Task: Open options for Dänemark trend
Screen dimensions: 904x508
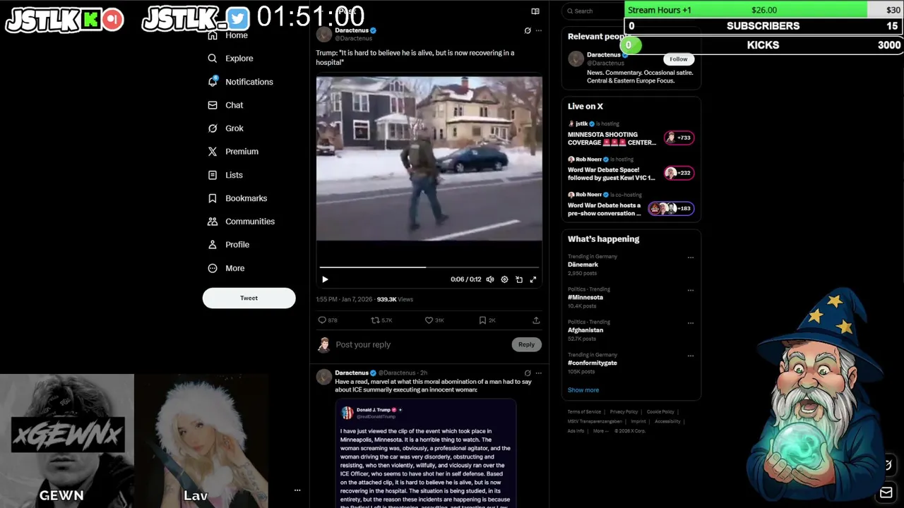Action: pyautogui.click(x=691, y=258)
